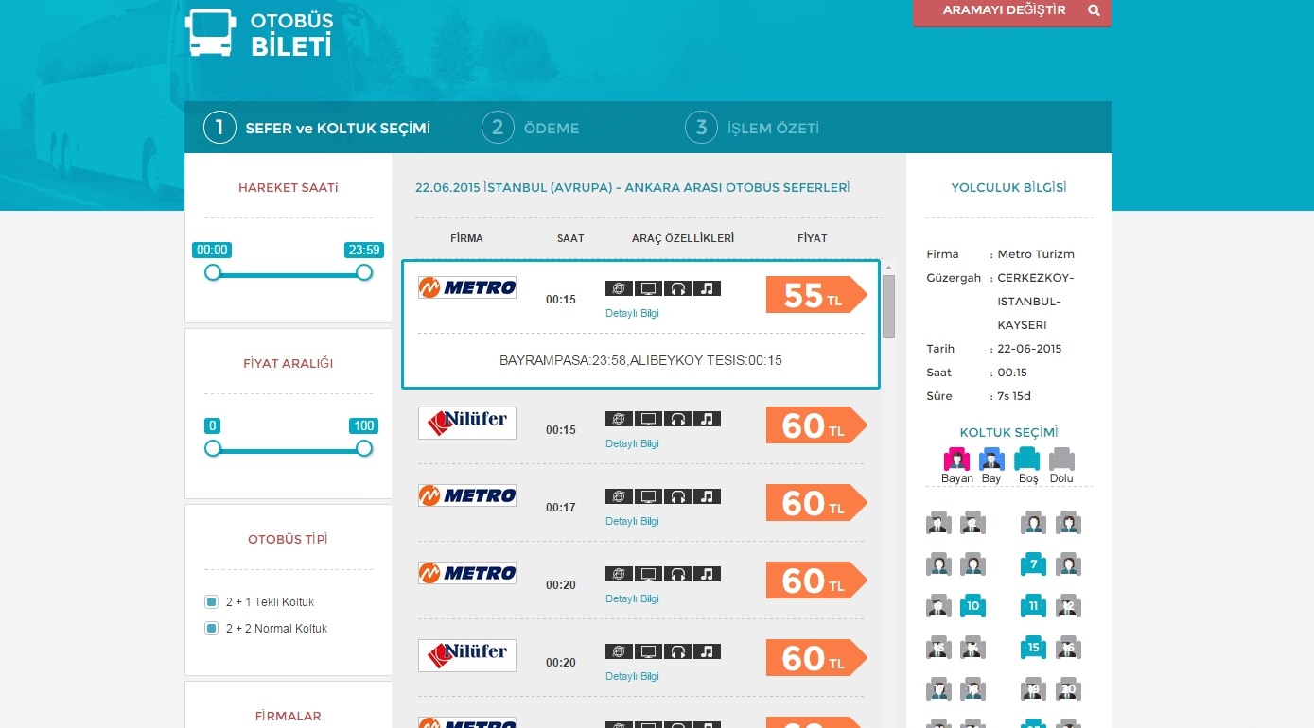Select empty seat number 10
The image size is (1314, 728).
tap(972, 605)
